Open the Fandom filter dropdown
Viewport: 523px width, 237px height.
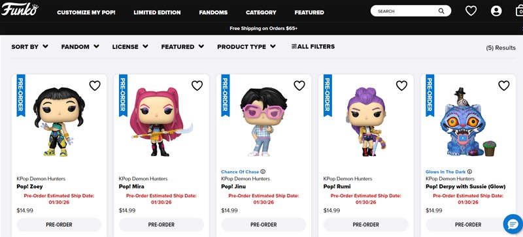click(80, 46)
